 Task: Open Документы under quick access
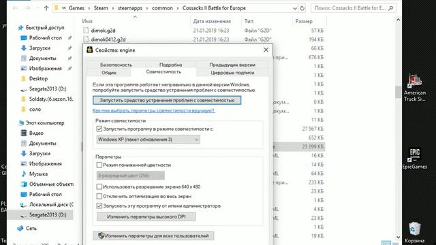pyautogui.click(x=42, y=59)
